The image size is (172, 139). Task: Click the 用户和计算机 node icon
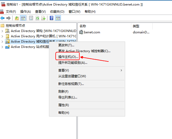[7, 36]
